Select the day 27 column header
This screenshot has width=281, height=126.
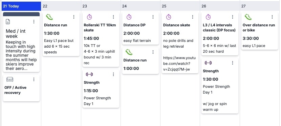tap(260, 6)
